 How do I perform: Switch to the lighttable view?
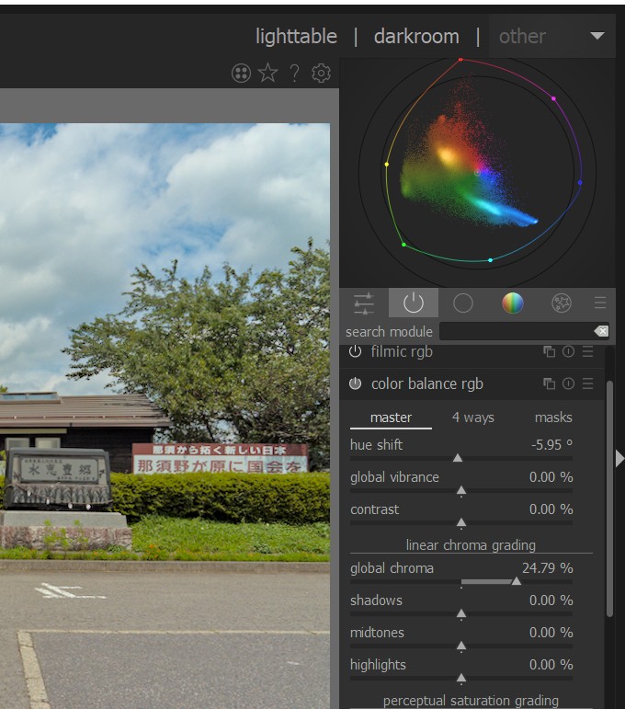[296, 36]
